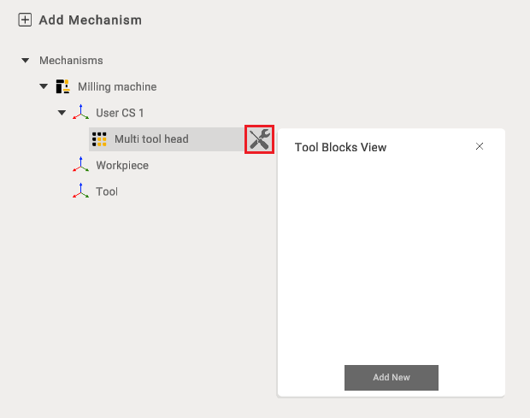
Task: Click the Add Mechanism text
Action: coord(91,20)
